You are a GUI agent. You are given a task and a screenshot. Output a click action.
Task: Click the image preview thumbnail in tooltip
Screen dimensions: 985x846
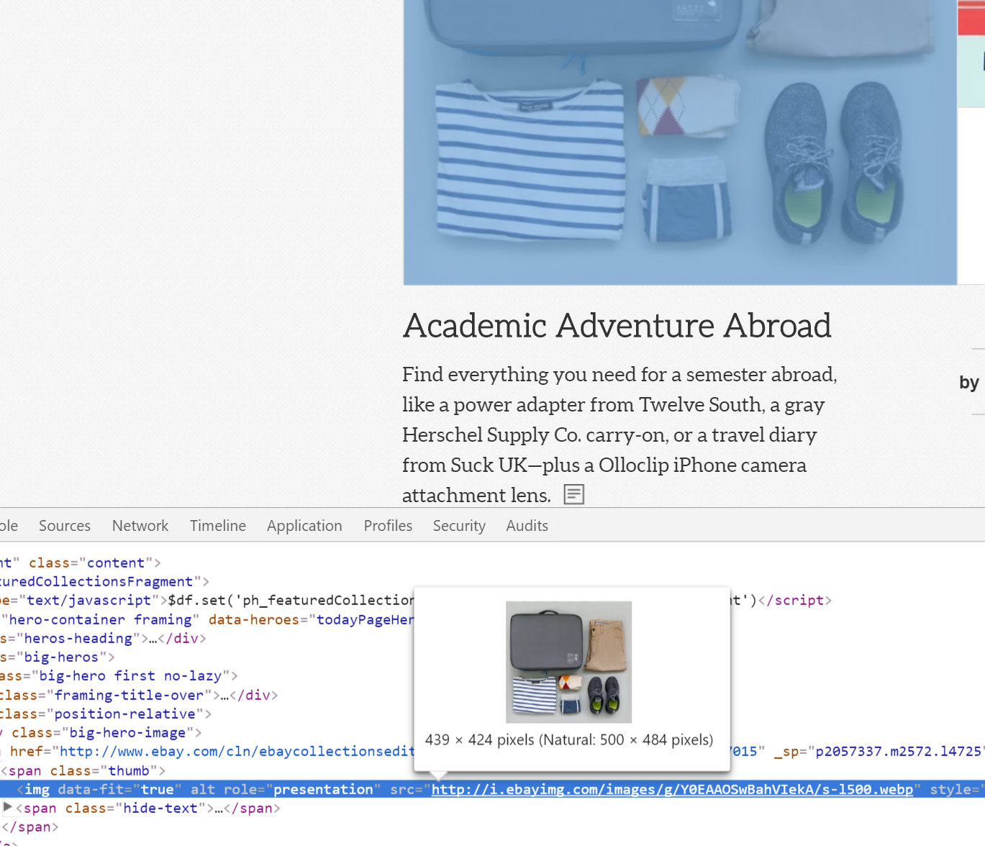pos(568,662)
